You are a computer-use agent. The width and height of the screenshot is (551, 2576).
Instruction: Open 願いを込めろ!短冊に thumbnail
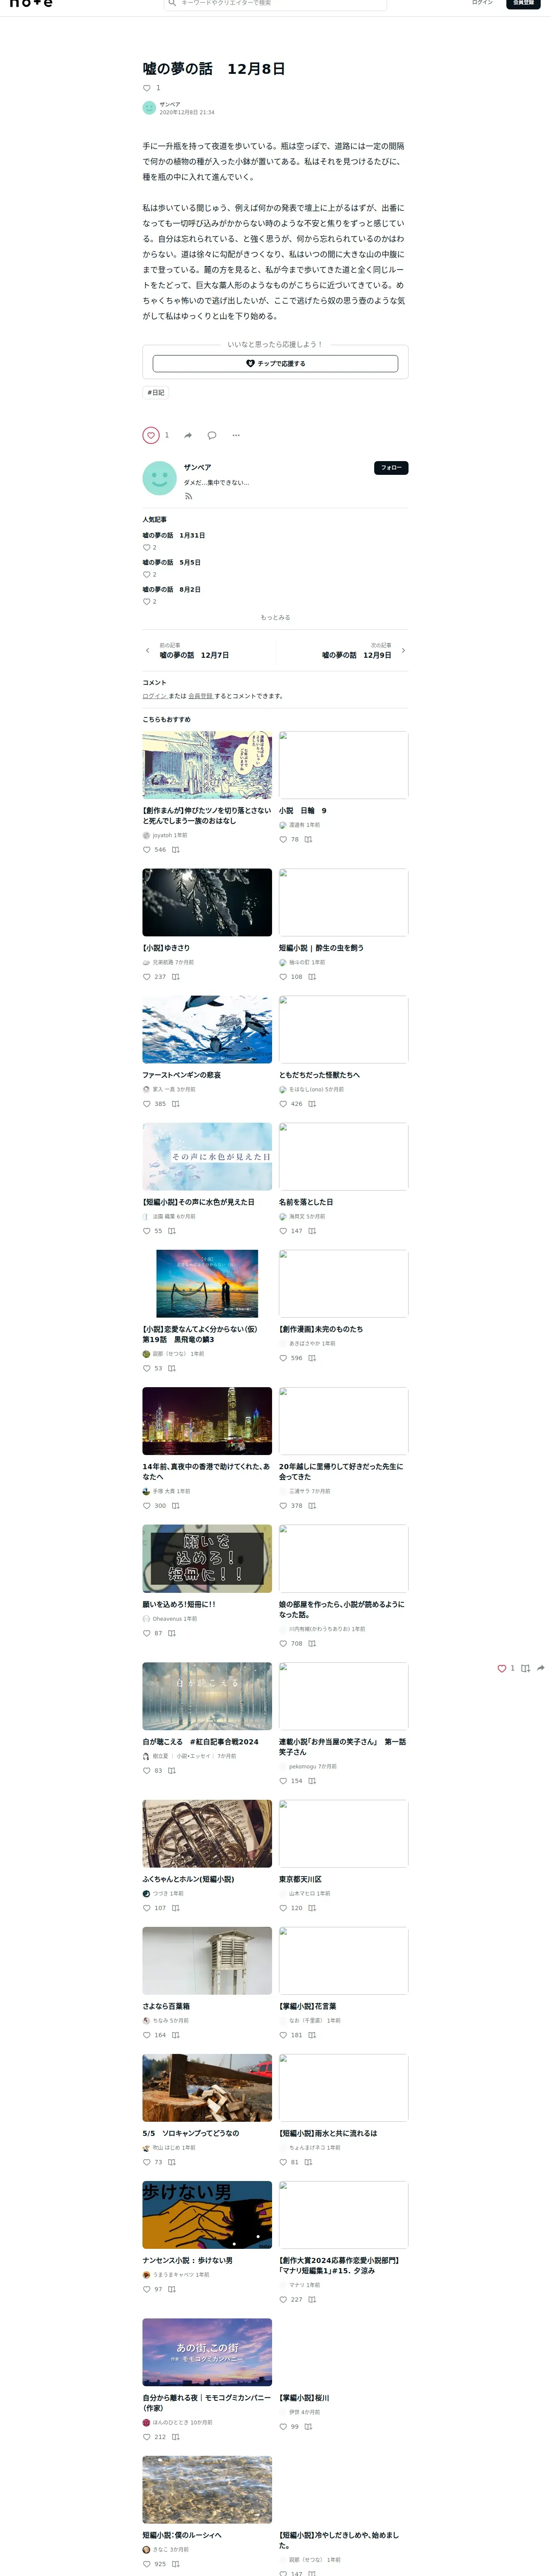pos(207,1558)
